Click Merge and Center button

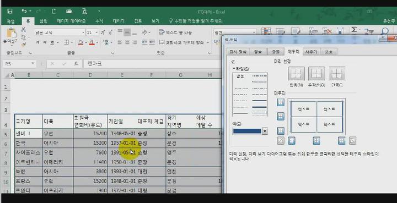click(181, 42)
